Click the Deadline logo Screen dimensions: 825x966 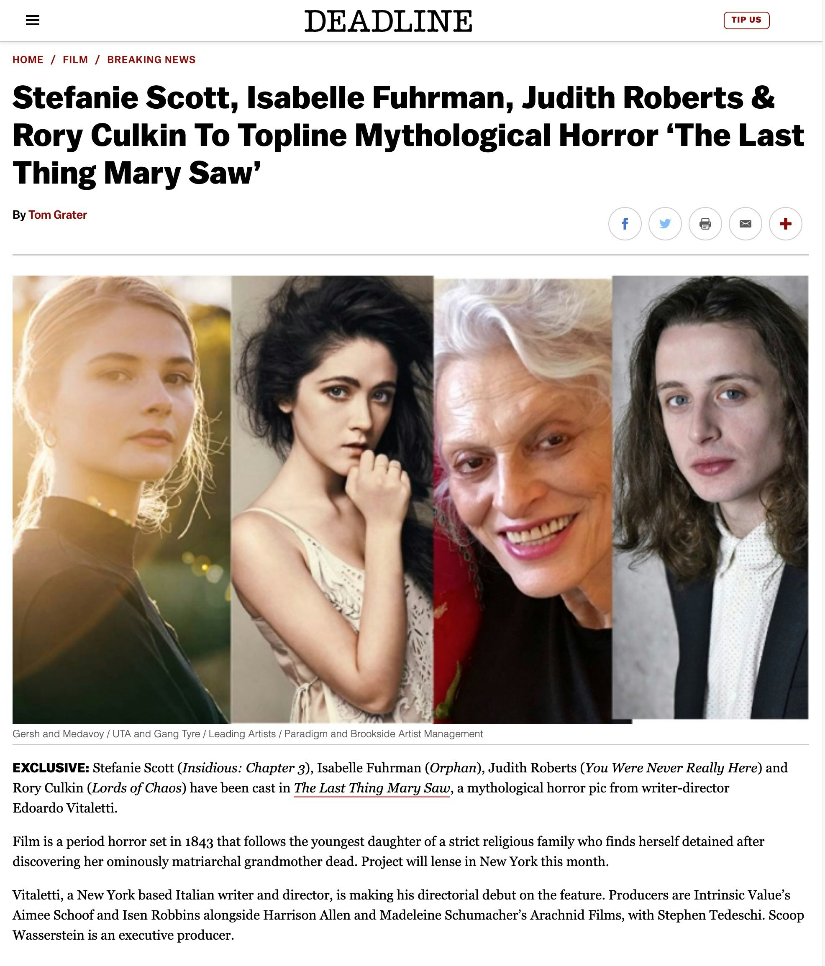click(x=388, y=21)
